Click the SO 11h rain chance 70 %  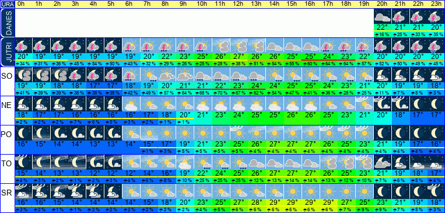tap(221, 93)
